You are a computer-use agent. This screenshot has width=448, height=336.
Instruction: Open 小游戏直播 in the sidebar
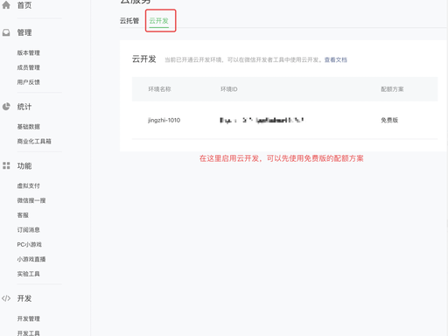(31, 259)
